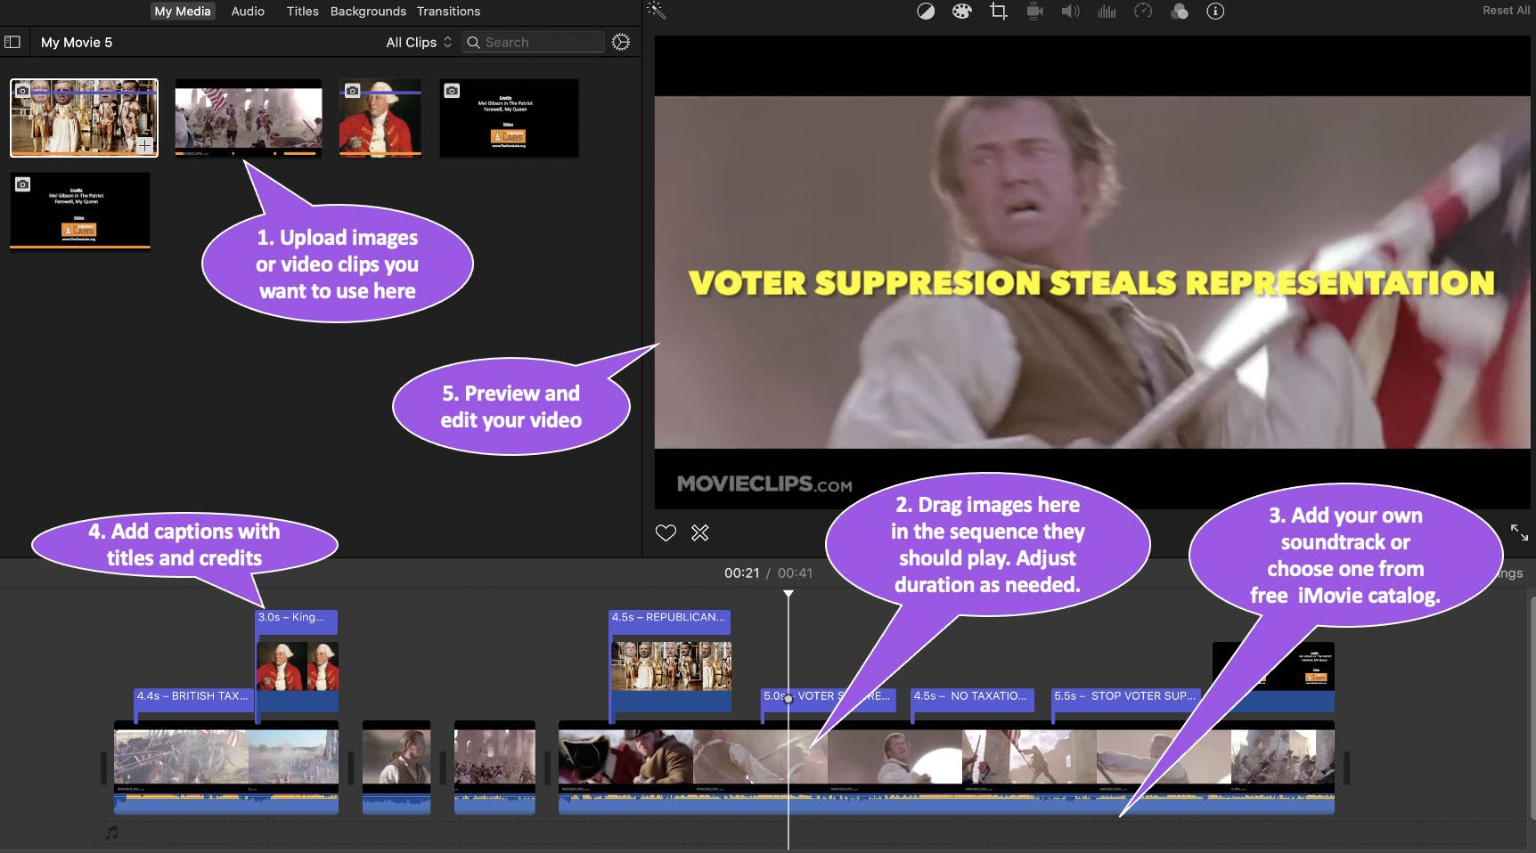Reject the clip with X icon
Screen dimensions: 1536x853
tap(700, 532)
